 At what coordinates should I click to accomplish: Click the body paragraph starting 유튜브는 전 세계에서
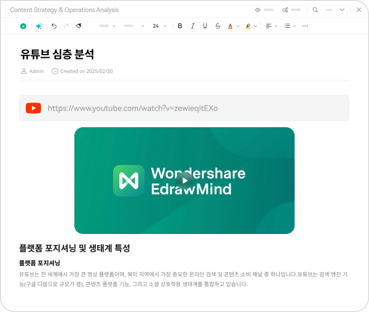(183, 279)
